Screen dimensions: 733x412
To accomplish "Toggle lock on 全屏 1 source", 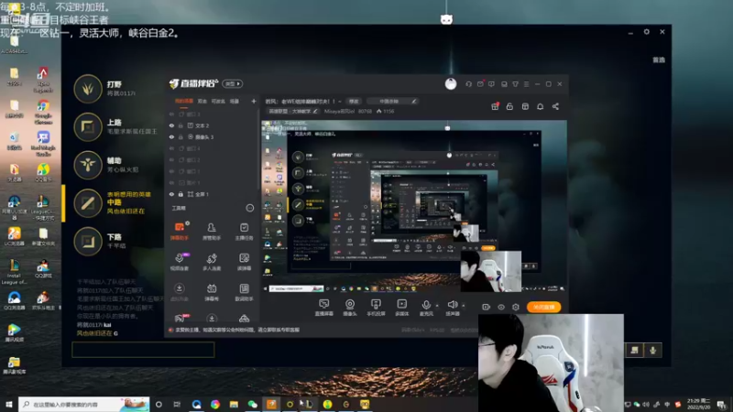I will point(181,194).
